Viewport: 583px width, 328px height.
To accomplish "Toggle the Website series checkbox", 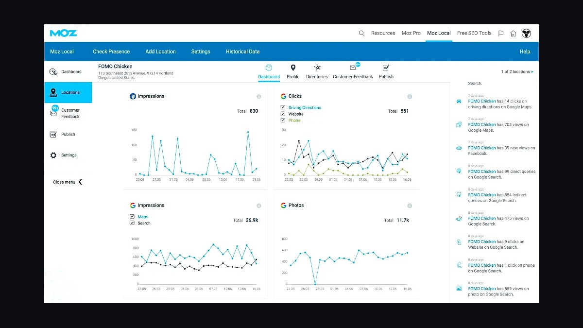I will [283, 114].
